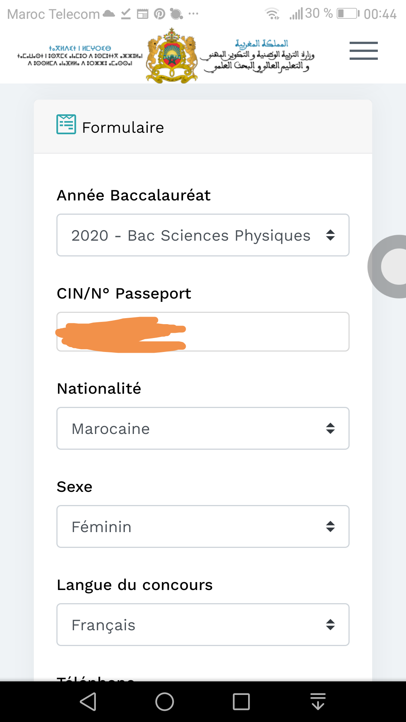Screen dimensions: 406x722
Task: Open the hamburger menu
Action: 363,51
